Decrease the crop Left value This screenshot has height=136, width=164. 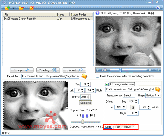(82, 91)
